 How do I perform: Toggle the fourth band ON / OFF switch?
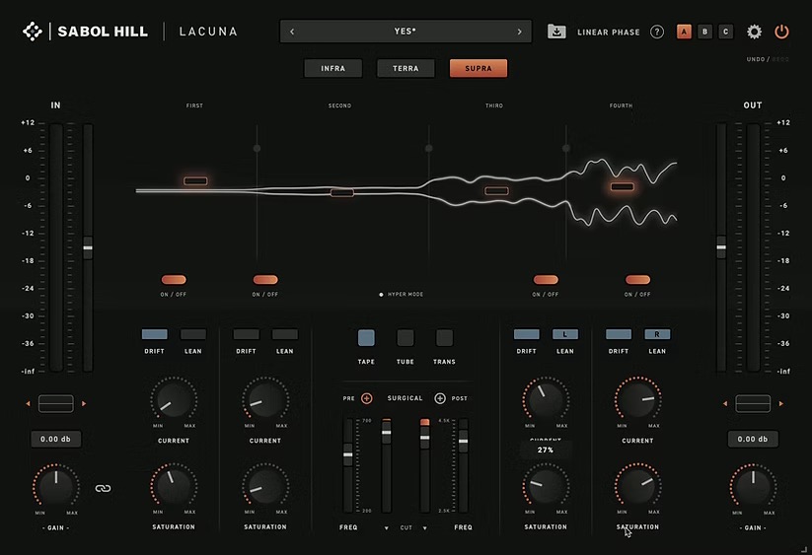click(x=637, y=280)
